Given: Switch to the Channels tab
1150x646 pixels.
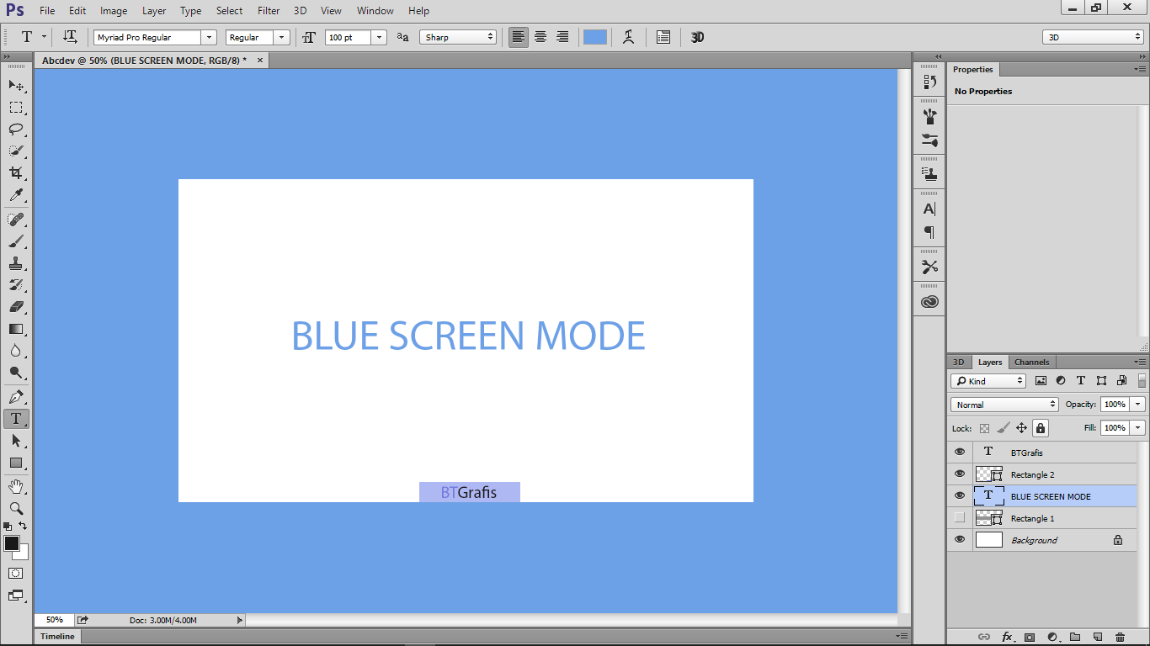Looking at the screenshot, I should (x=1031, y=362).
